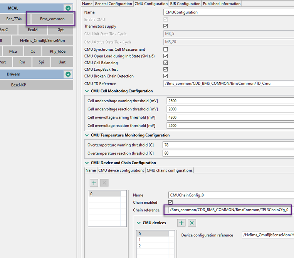Click the greyed-out delete chain configuration icon

tap(104, 183)
